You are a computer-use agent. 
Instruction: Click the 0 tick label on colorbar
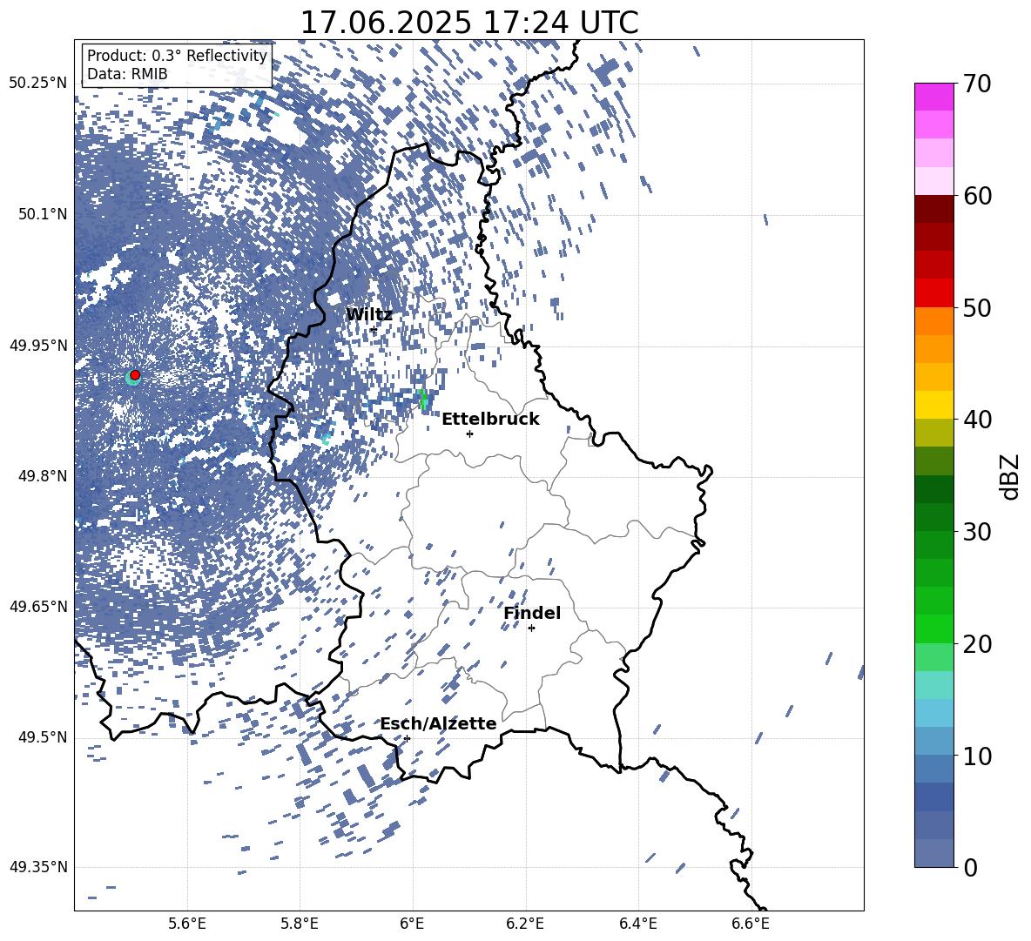point(970,868)
